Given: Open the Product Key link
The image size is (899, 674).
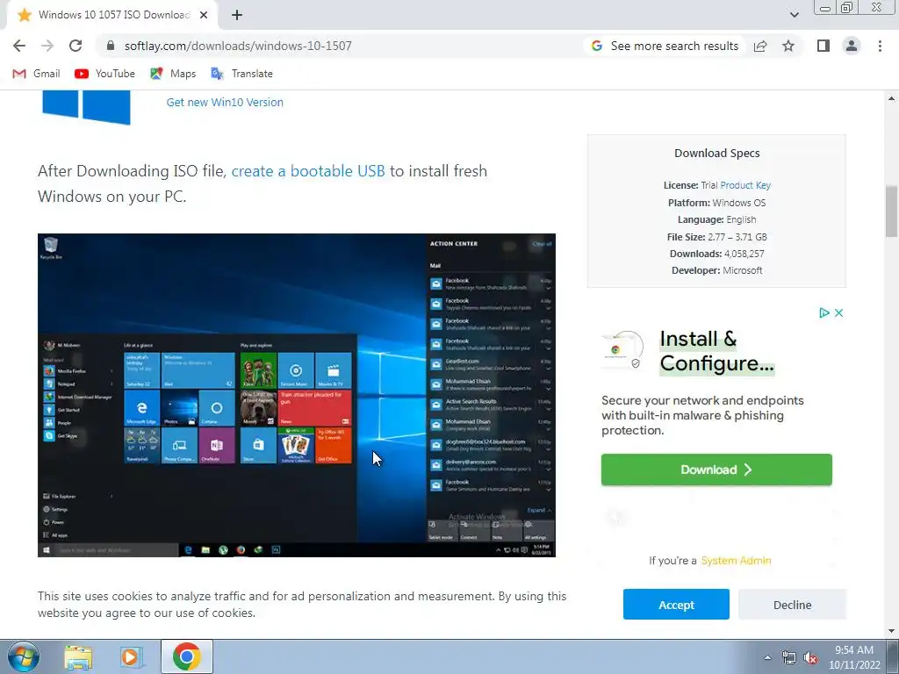Looking at the screenshot, I should pos(745,185).
